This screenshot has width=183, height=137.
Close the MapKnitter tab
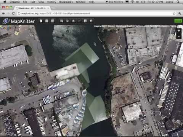pos(48,8)
